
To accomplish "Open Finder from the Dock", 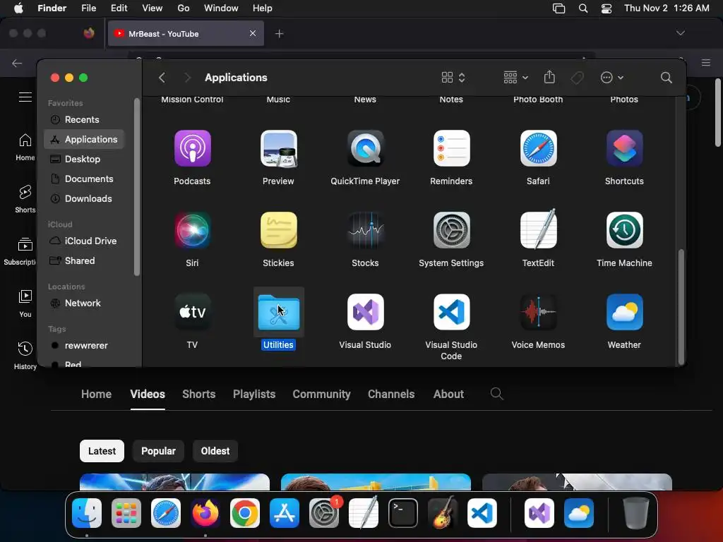I will tap(87, 513).
